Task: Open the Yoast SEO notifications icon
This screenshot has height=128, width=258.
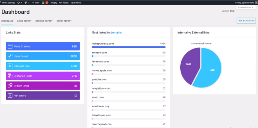Action: (x=45, y=3)
